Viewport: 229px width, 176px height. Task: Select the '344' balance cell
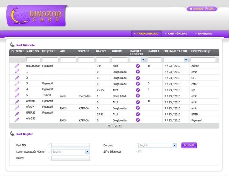pyautogui.click(x=99, y=66)
